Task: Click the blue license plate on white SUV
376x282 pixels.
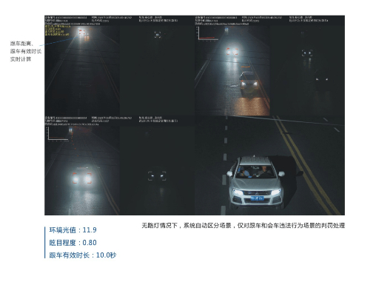Action: pyautogui.click(x=257, y=198)
